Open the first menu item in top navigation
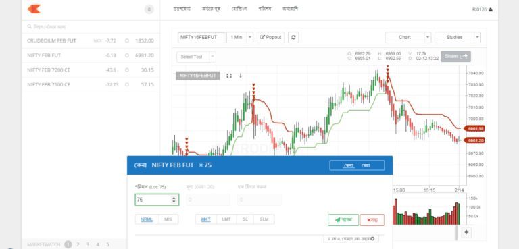Viewport: 519px width, 249px height. click(182, 9)
